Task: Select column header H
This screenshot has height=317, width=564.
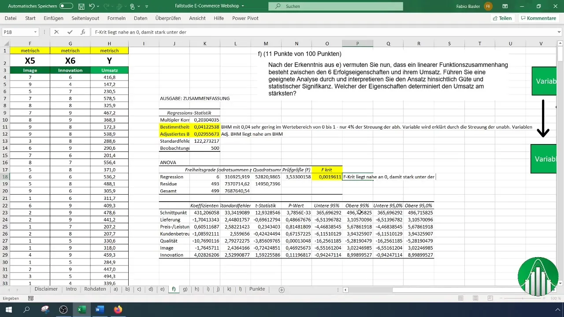Action: pos(109,43)
